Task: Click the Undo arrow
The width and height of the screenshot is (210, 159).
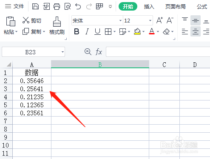Action: (78, 6)
